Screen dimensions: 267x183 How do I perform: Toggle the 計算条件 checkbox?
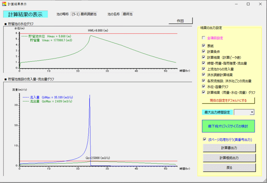coord(204,52)
